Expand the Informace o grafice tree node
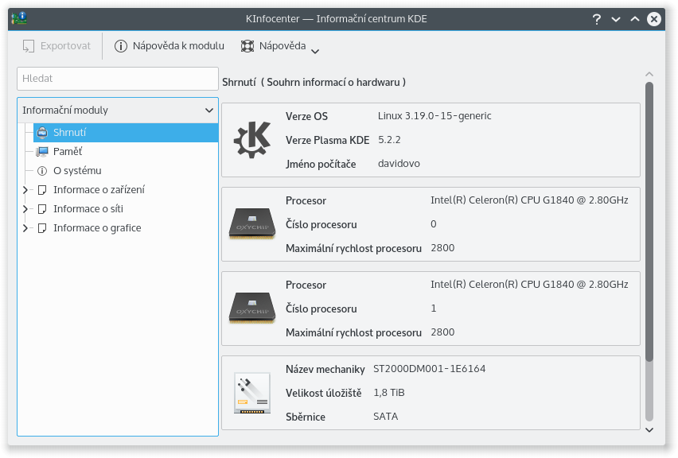The width and height of the screenshot is (678, 458). pos(25,228)
